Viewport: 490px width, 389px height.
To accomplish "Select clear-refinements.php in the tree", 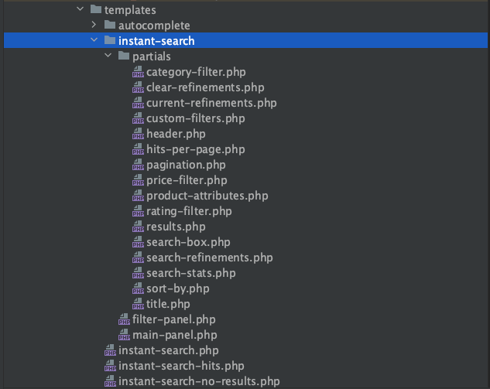I will click(x=205, y=87).
